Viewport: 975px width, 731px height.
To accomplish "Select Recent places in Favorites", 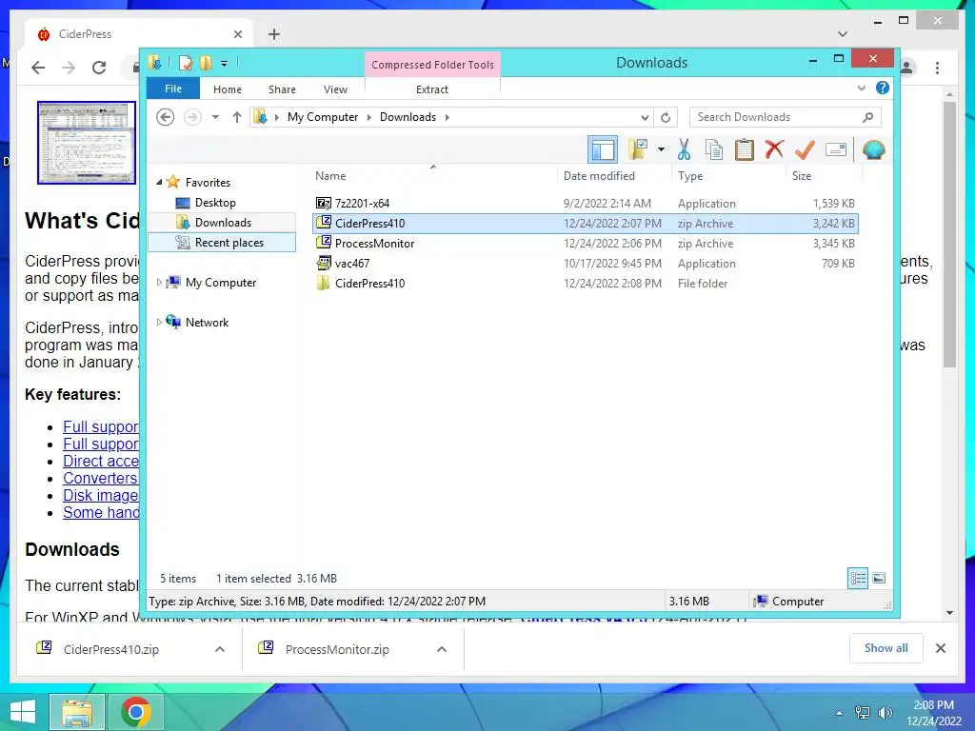I will [223, 243].
